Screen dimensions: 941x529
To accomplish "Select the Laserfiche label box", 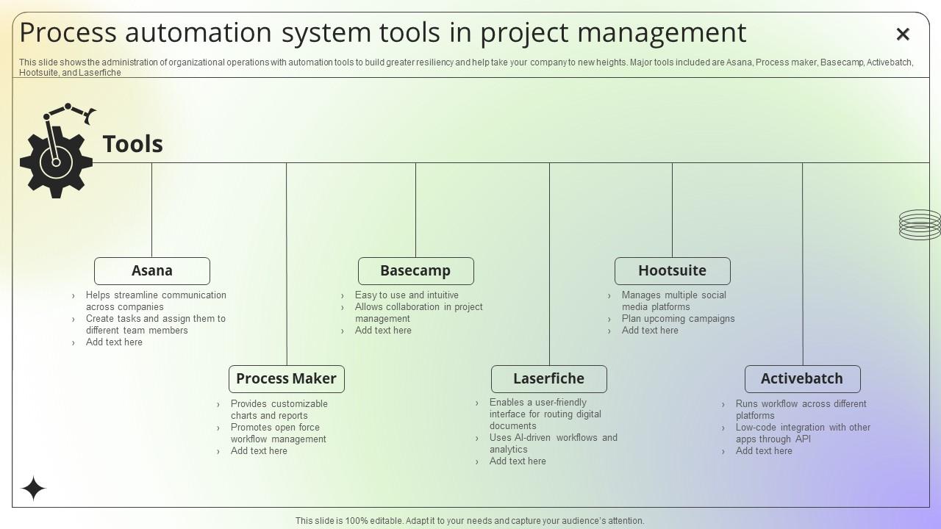I will (548, 379).
